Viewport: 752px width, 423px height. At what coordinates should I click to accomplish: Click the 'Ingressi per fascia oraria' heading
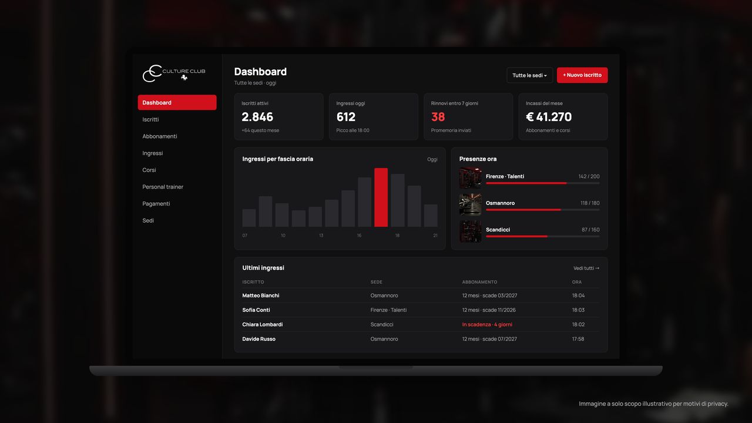pyautogui.click(x=278, y=159)
